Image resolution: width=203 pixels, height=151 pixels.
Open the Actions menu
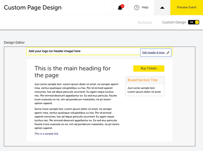[x=145, y=23]
